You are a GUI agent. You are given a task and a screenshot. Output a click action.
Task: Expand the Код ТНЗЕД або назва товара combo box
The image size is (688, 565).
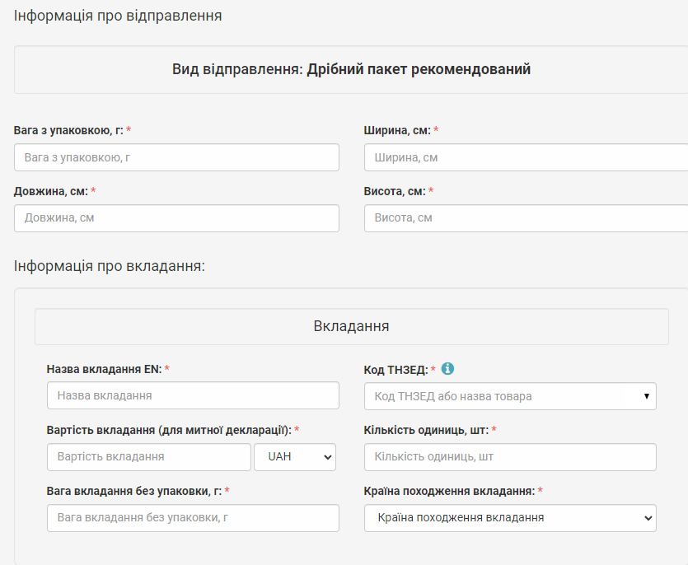pyautogui.click(x=510, y=396)
